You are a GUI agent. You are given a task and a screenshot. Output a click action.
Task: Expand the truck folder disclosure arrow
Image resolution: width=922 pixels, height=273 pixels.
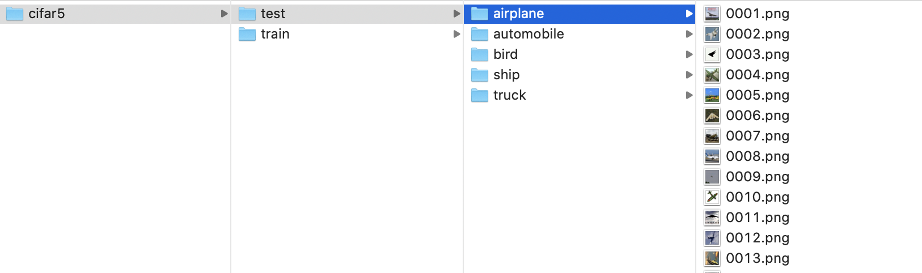689,95
